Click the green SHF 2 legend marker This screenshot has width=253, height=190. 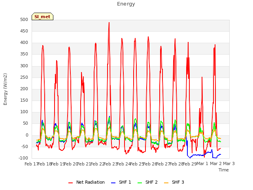pyautogui.click(x=140, y=183)
